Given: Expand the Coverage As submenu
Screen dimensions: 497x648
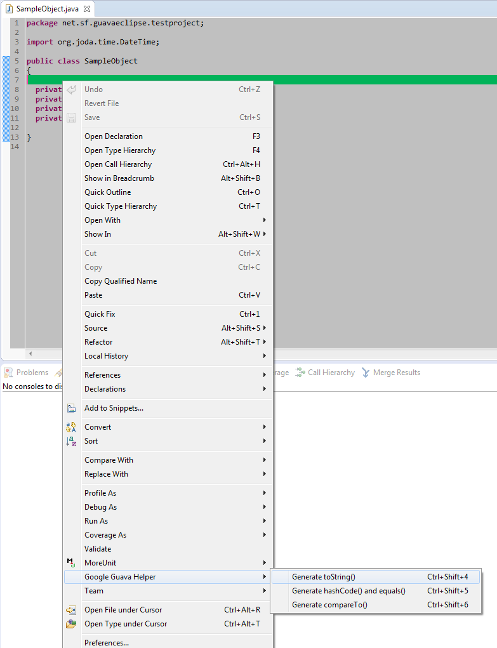Looking at the screenshot, I should tap(168, 535).
